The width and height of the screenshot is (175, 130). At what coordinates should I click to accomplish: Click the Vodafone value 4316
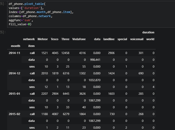[x=82, y=53]
